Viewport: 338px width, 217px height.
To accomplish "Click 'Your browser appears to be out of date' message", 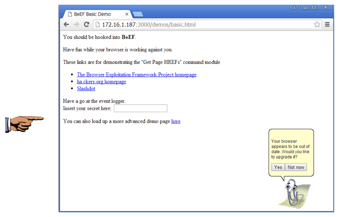I will (x=290, y=149).
